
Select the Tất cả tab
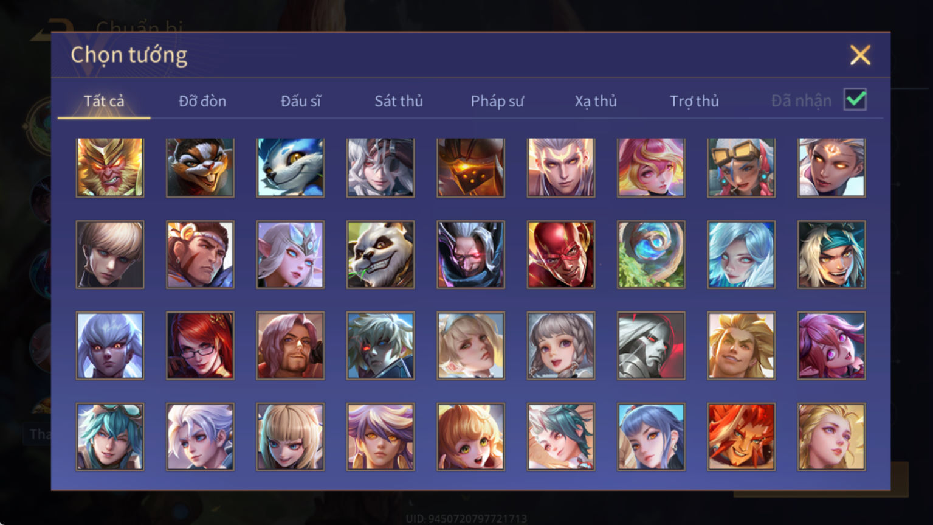pos(104,101)
